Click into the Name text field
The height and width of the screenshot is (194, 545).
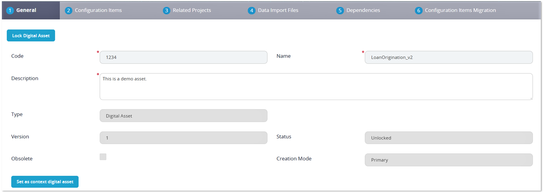tap(448, 57)
